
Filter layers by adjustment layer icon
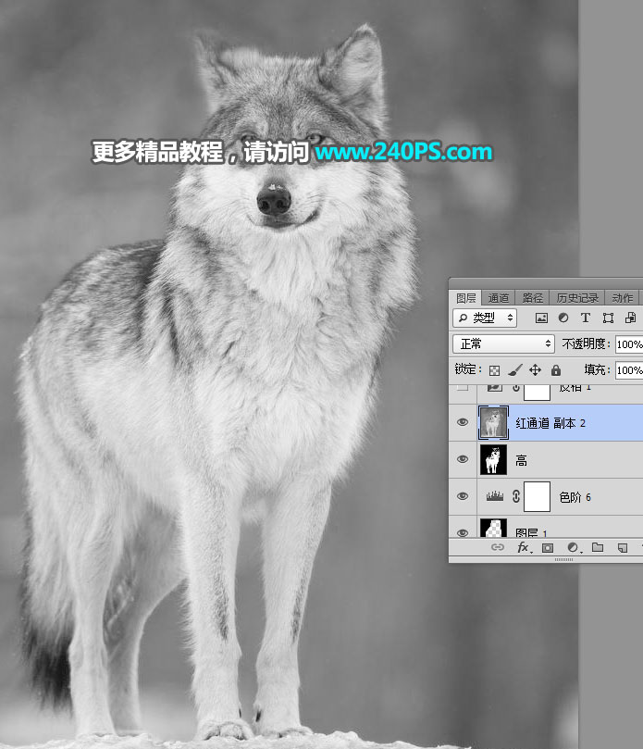pyautogui.click(x=563, y=318)
